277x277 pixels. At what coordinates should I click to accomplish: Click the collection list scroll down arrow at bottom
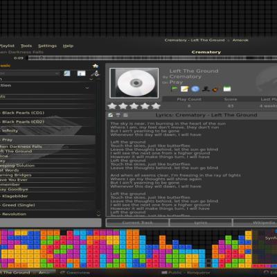click(x=98, y=215)
